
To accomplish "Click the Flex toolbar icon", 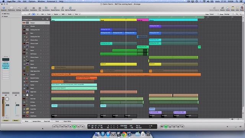I will pos(40,8).
